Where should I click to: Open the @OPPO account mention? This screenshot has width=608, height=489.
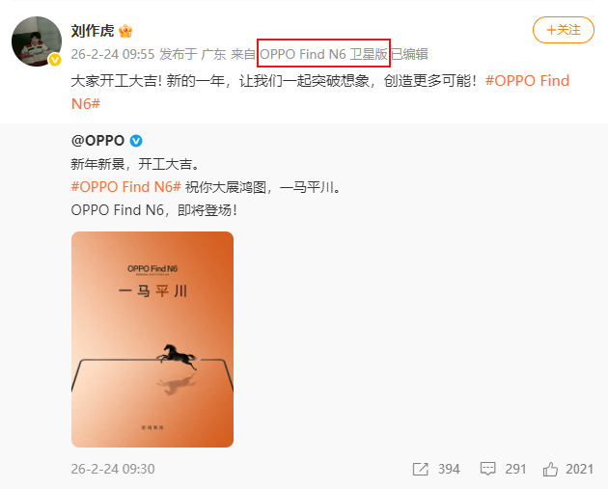click(x=97, y=140)
